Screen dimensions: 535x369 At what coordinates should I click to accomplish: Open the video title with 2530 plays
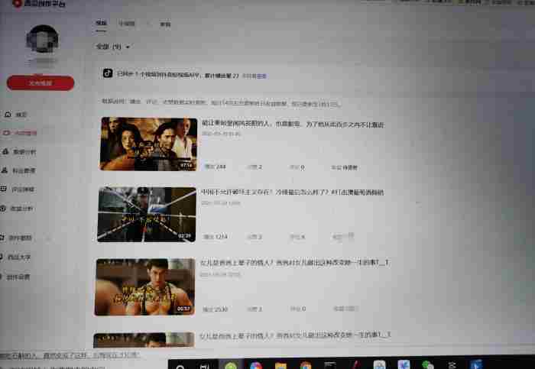coord(293,262)
